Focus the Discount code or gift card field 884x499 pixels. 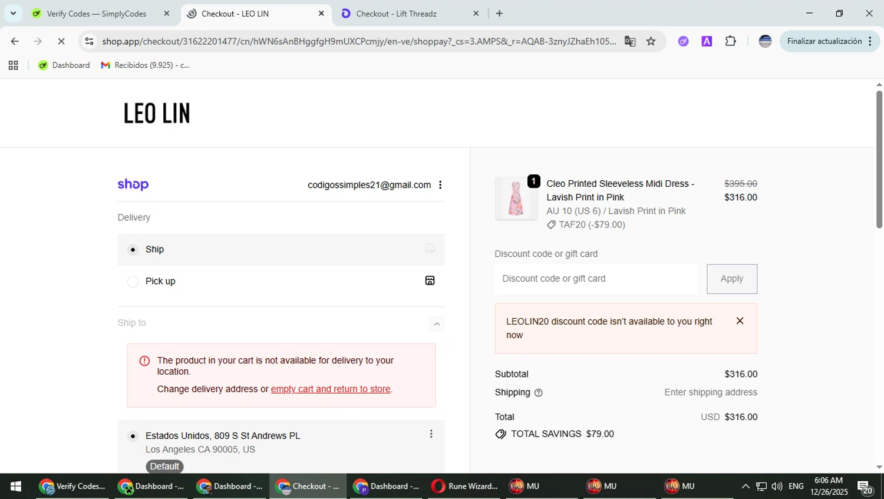(596, 279)
